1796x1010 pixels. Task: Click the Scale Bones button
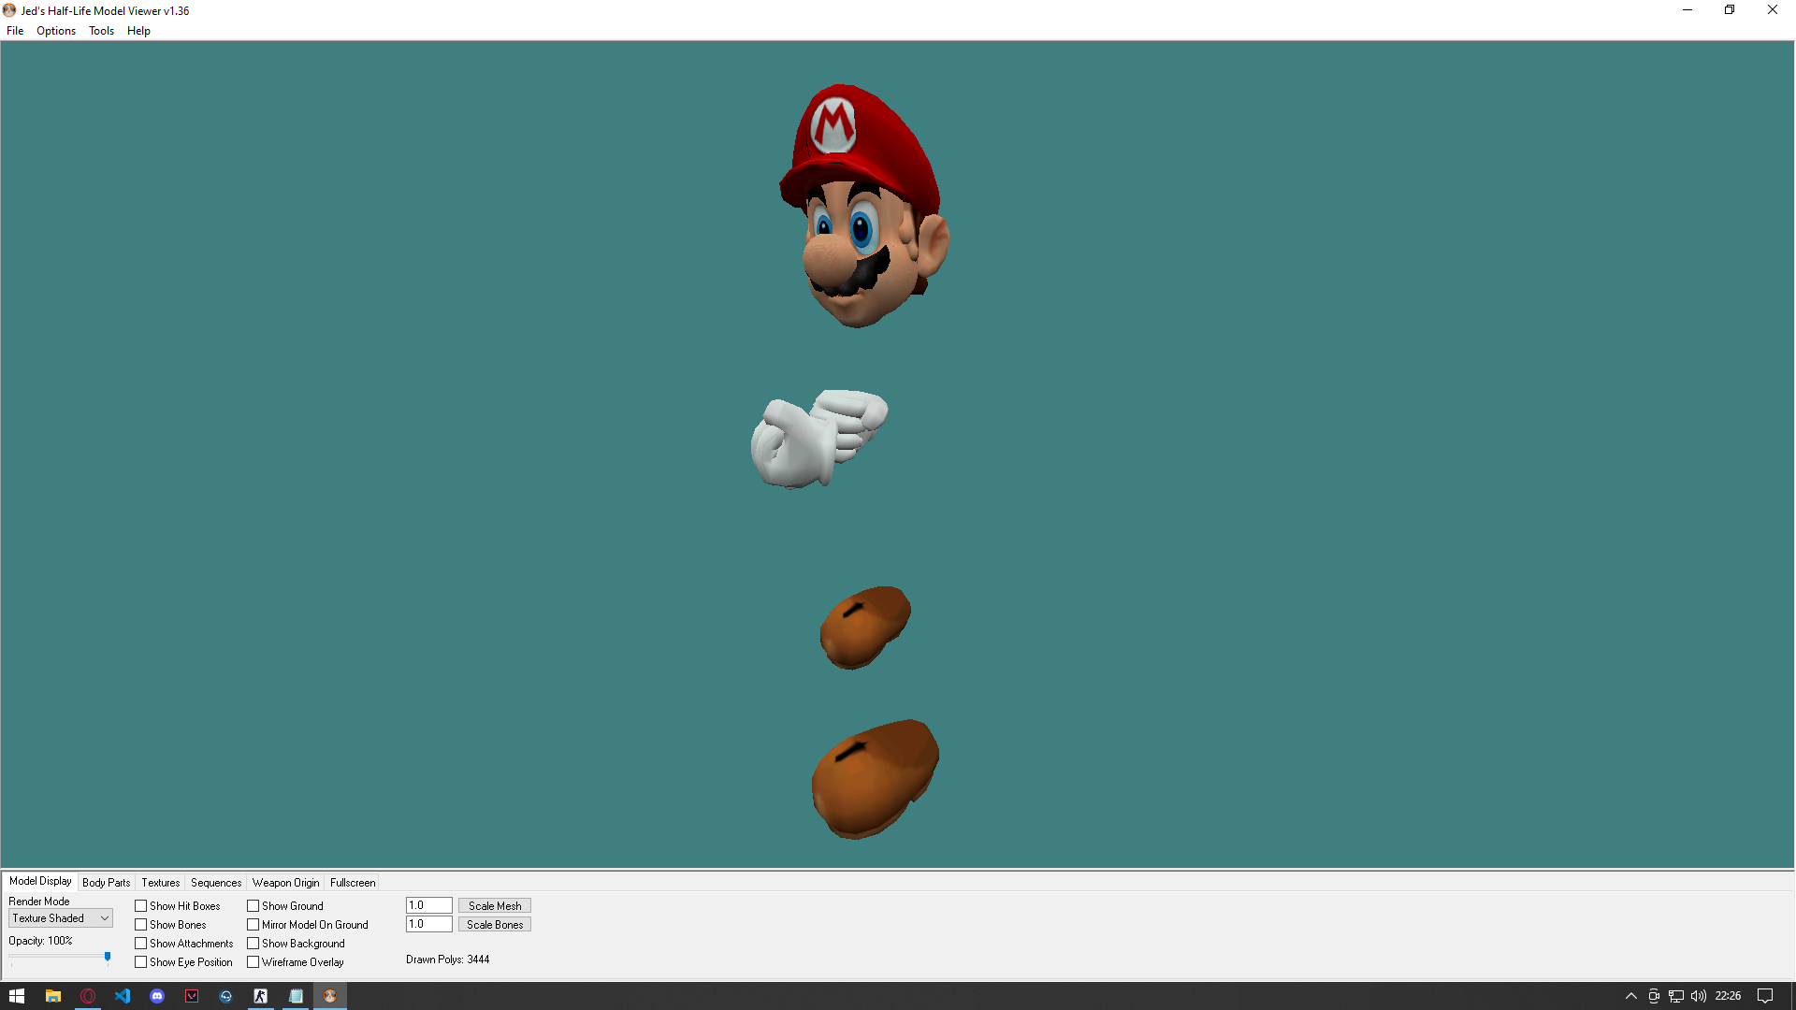tap(495, 925)
